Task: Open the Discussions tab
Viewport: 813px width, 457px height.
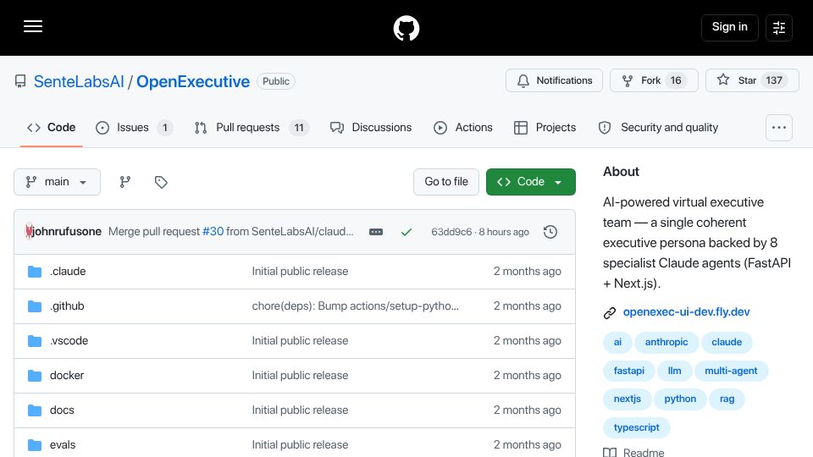Action: (x=371, y=128)
